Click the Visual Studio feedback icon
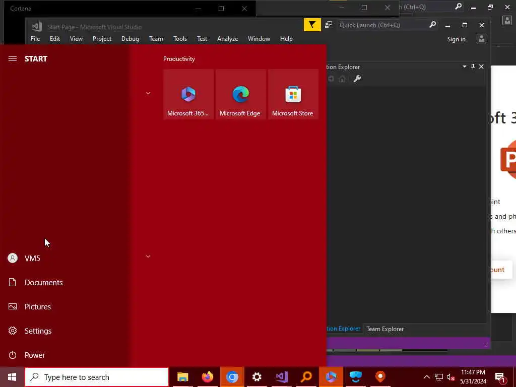 coord(329,25)
